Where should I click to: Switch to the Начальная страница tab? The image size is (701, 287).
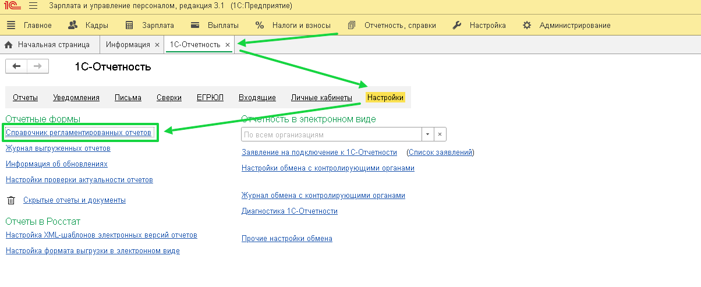(47, 45)
